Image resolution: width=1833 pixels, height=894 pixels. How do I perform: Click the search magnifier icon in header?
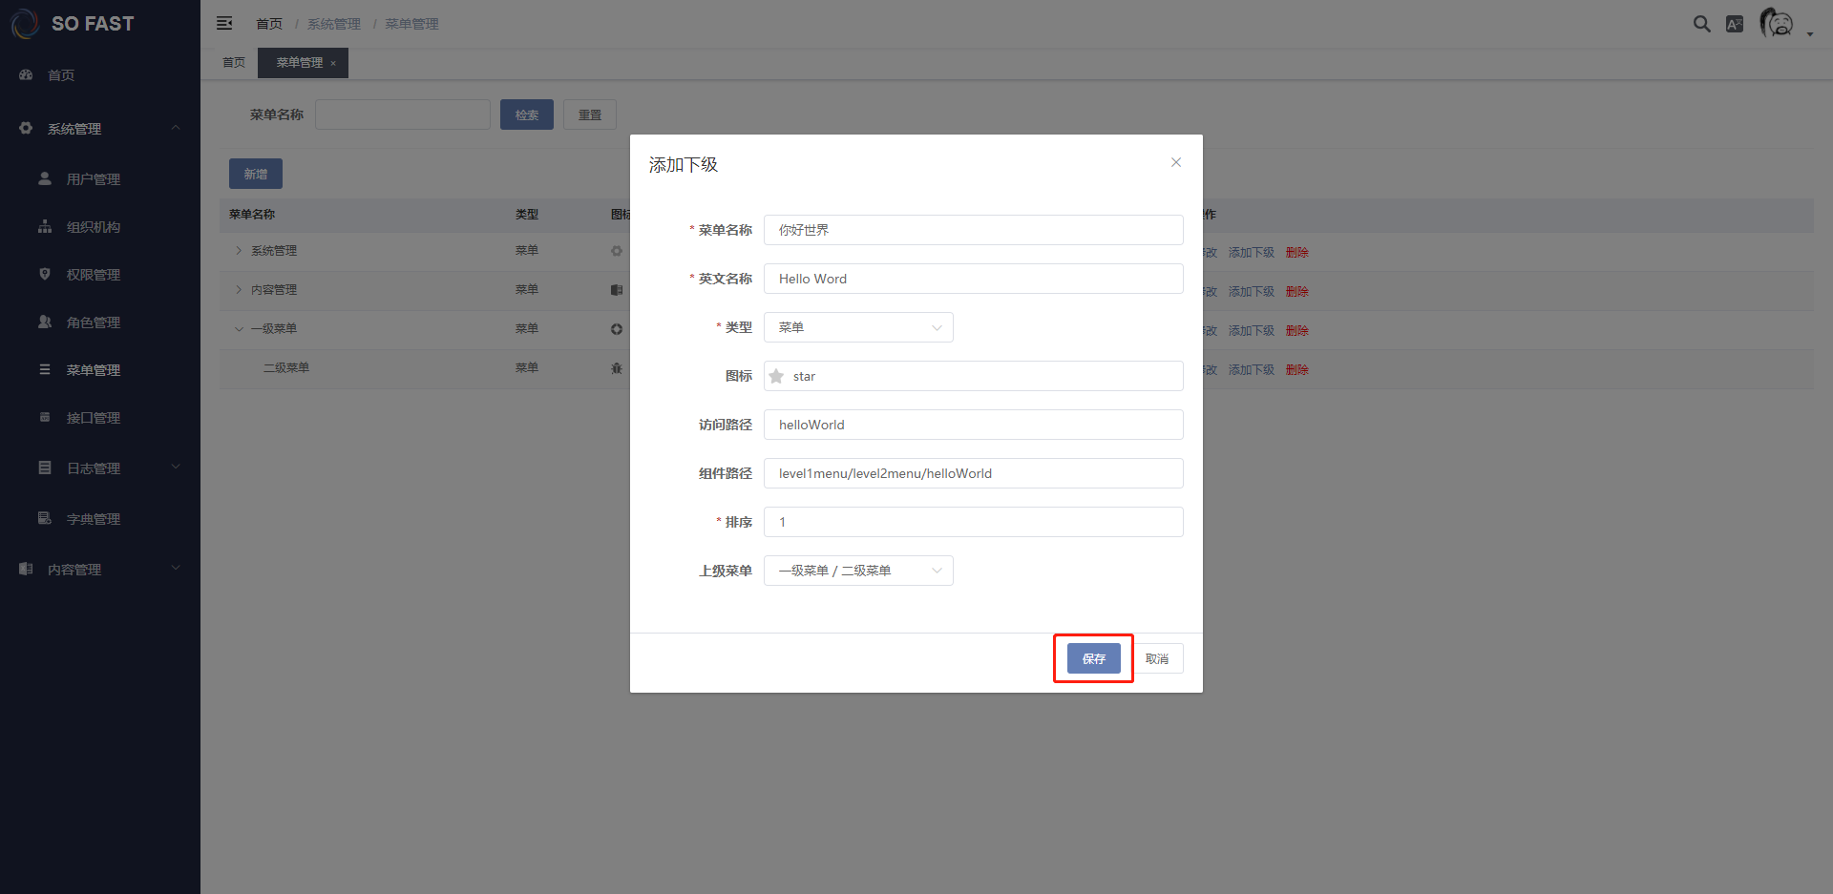[1701, 24]
